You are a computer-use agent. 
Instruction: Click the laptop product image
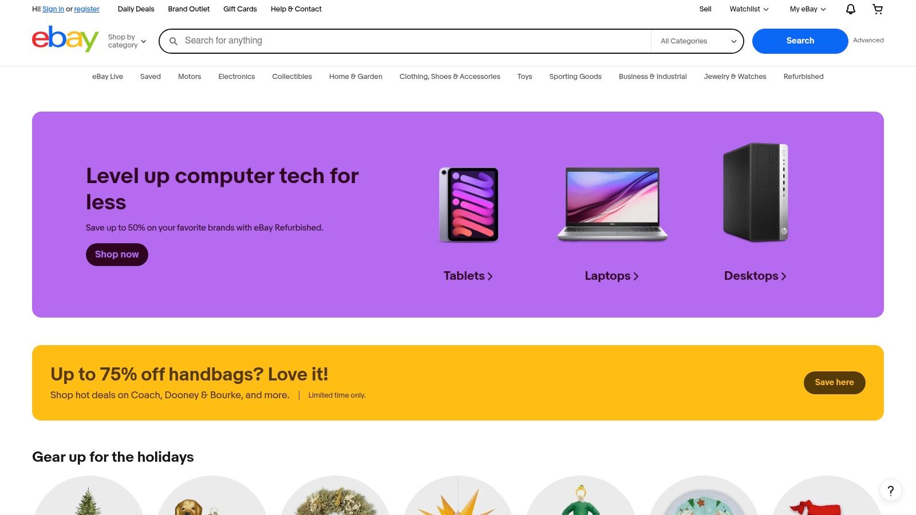(612, 204)
